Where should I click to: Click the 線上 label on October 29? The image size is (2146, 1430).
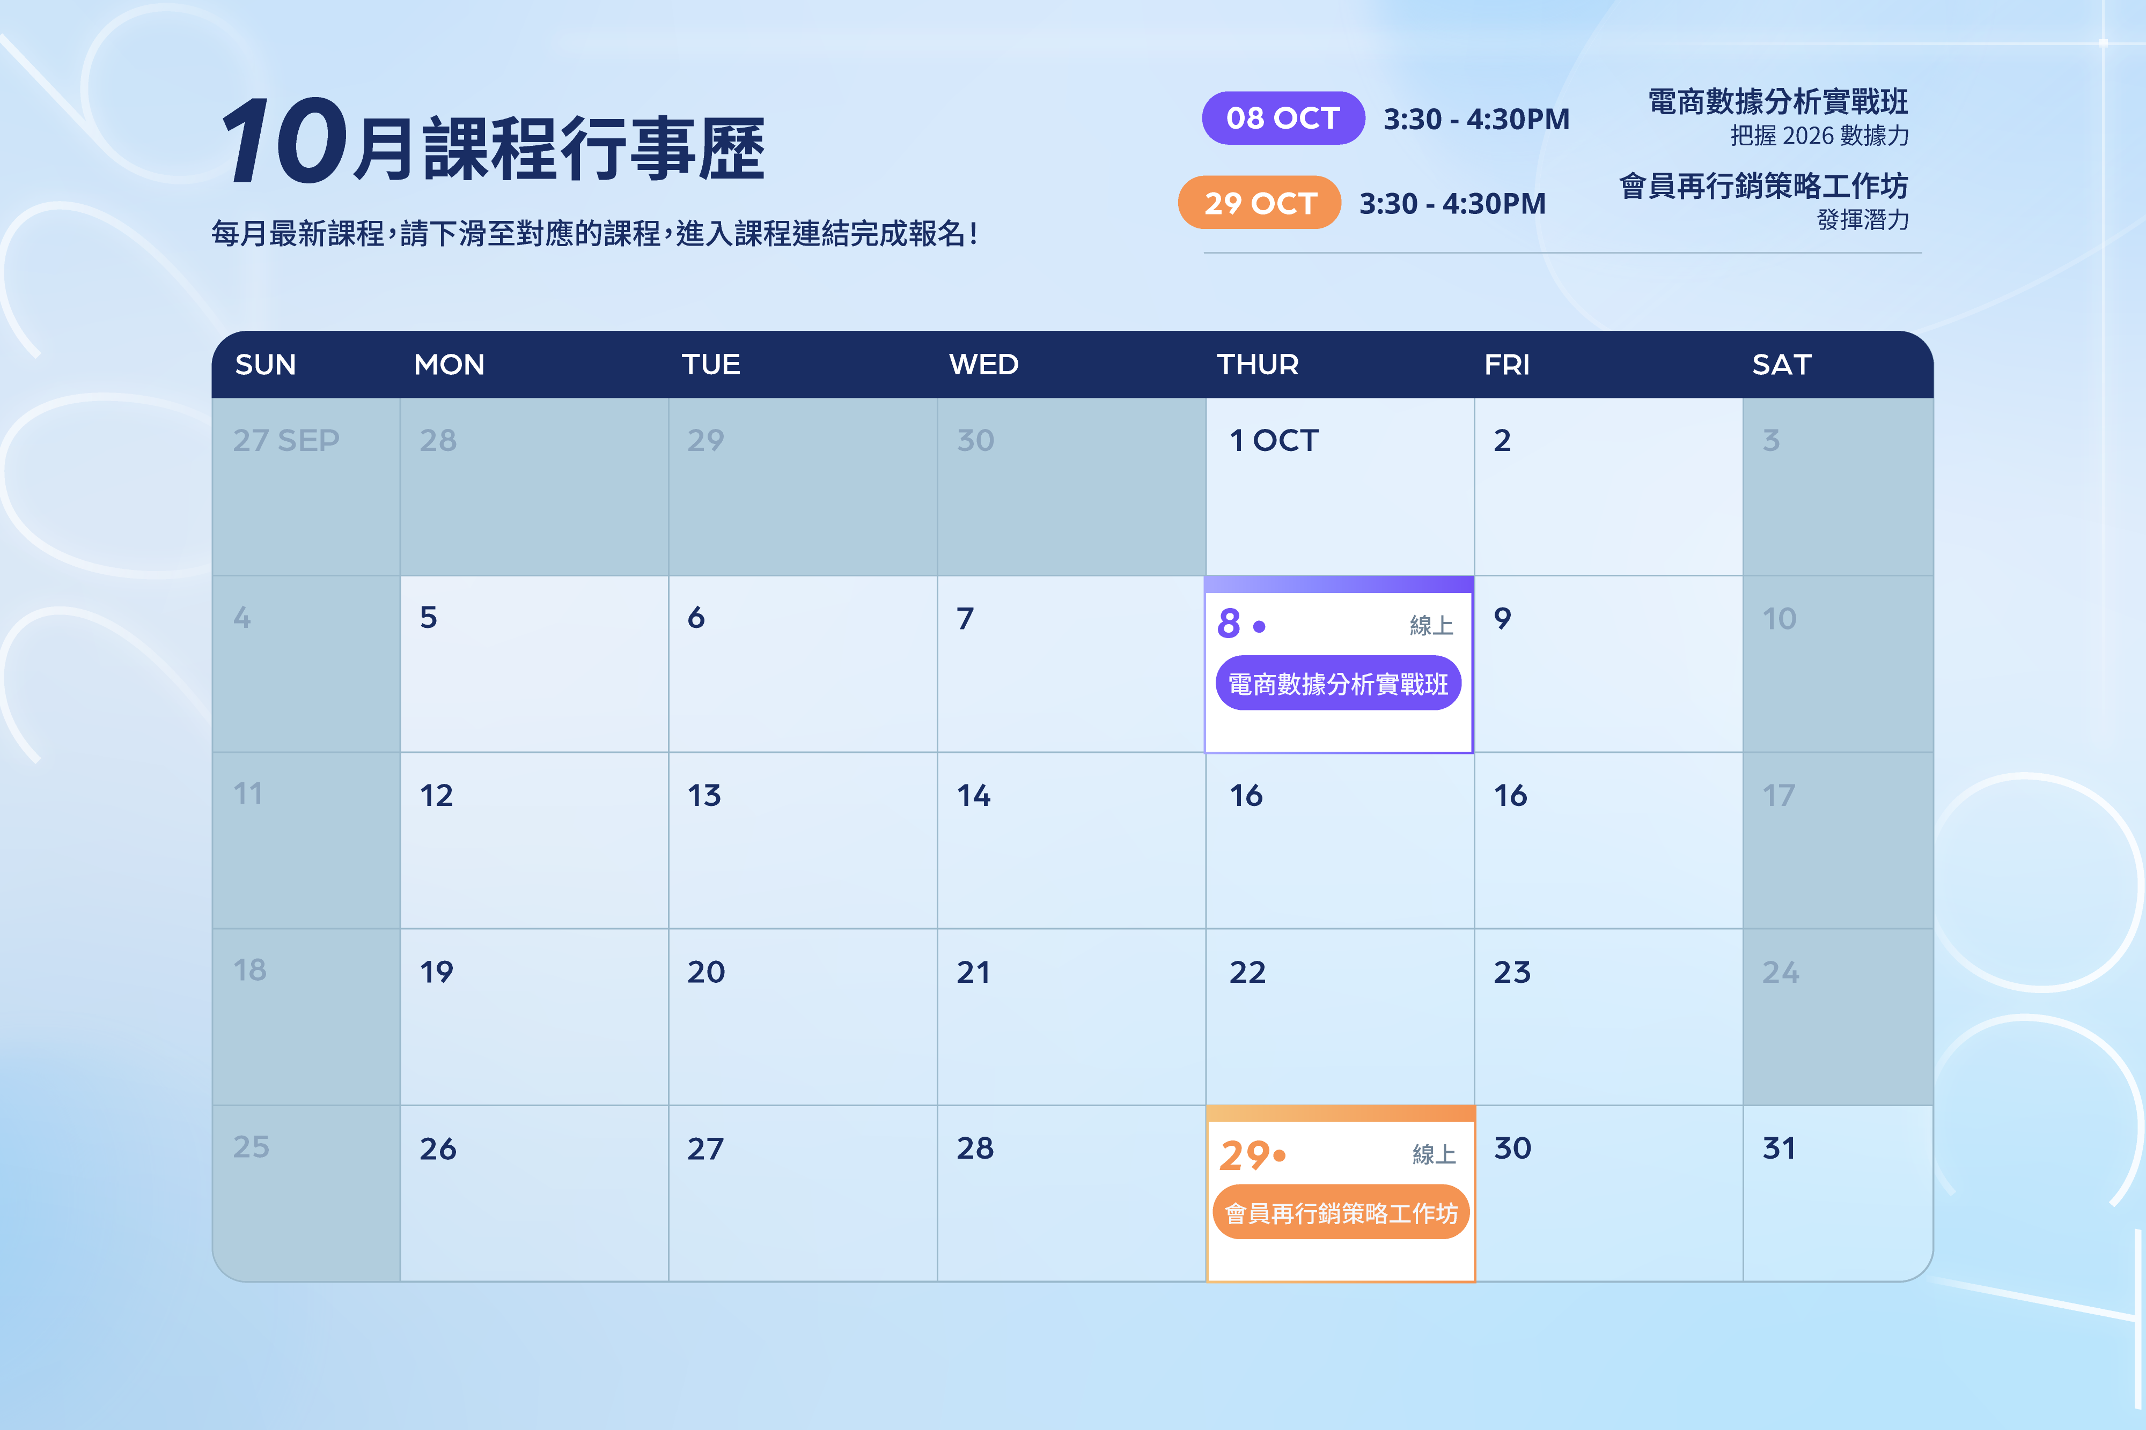tap(1434, 1154)
